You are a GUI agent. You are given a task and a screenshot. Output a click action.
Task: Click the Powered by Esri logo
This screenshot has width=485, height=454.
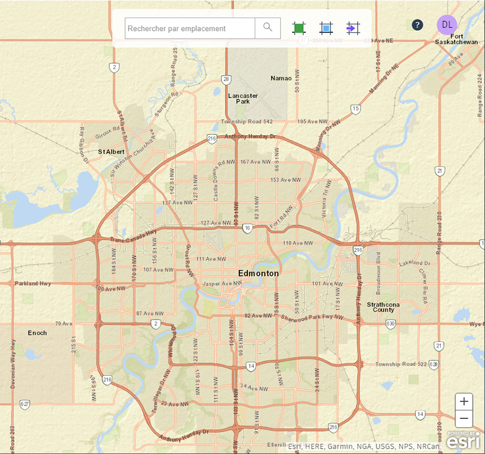coord(463,441)
